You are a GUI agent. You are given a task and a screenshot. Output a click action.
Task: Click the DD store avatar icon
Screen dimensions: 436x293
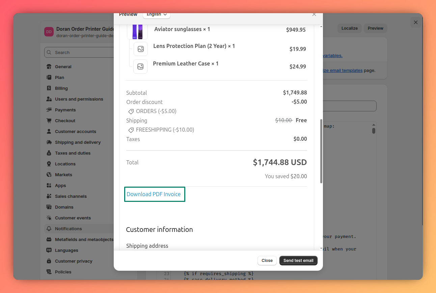(49, 32)
